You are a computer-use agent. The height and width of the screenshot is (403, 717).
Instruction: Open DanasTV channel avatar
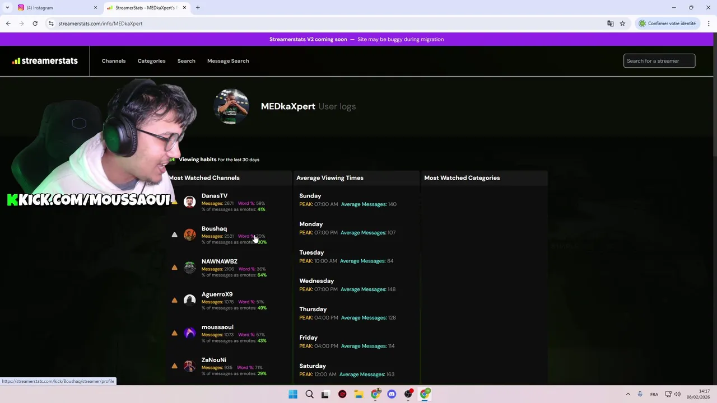[x=190, y=202]
